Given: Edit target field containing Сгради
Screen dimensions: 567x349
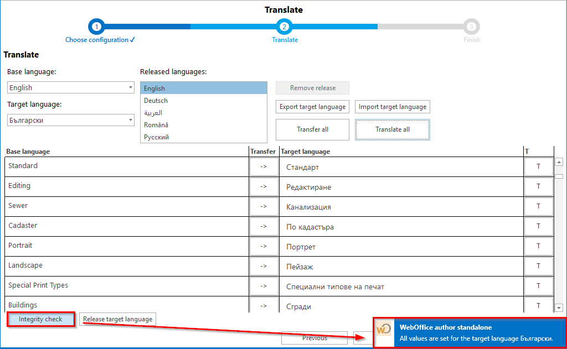Looking at the screenshot, I should pyautogui.click(x=401, y=305).
